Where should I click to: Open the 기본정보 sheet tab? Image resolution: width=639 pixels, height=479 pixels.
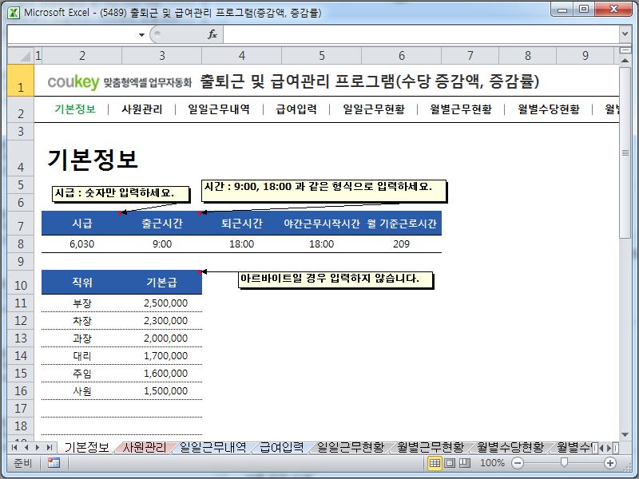coord(86,447)
